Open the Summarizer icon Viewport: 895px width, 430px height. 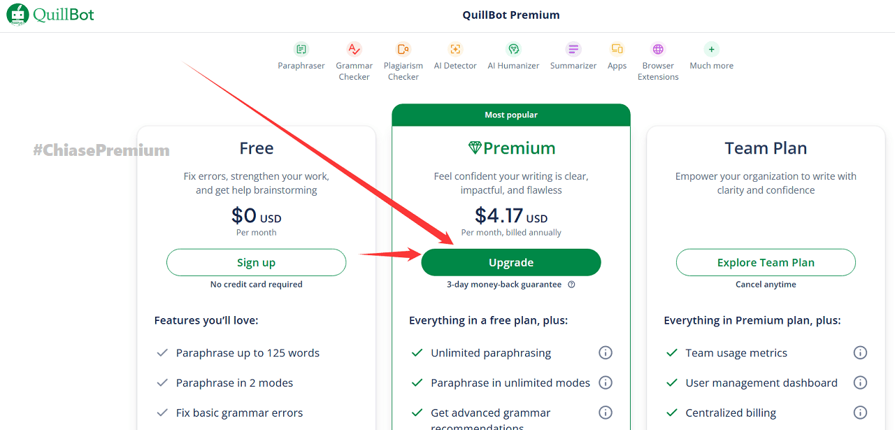pos(573,49)
